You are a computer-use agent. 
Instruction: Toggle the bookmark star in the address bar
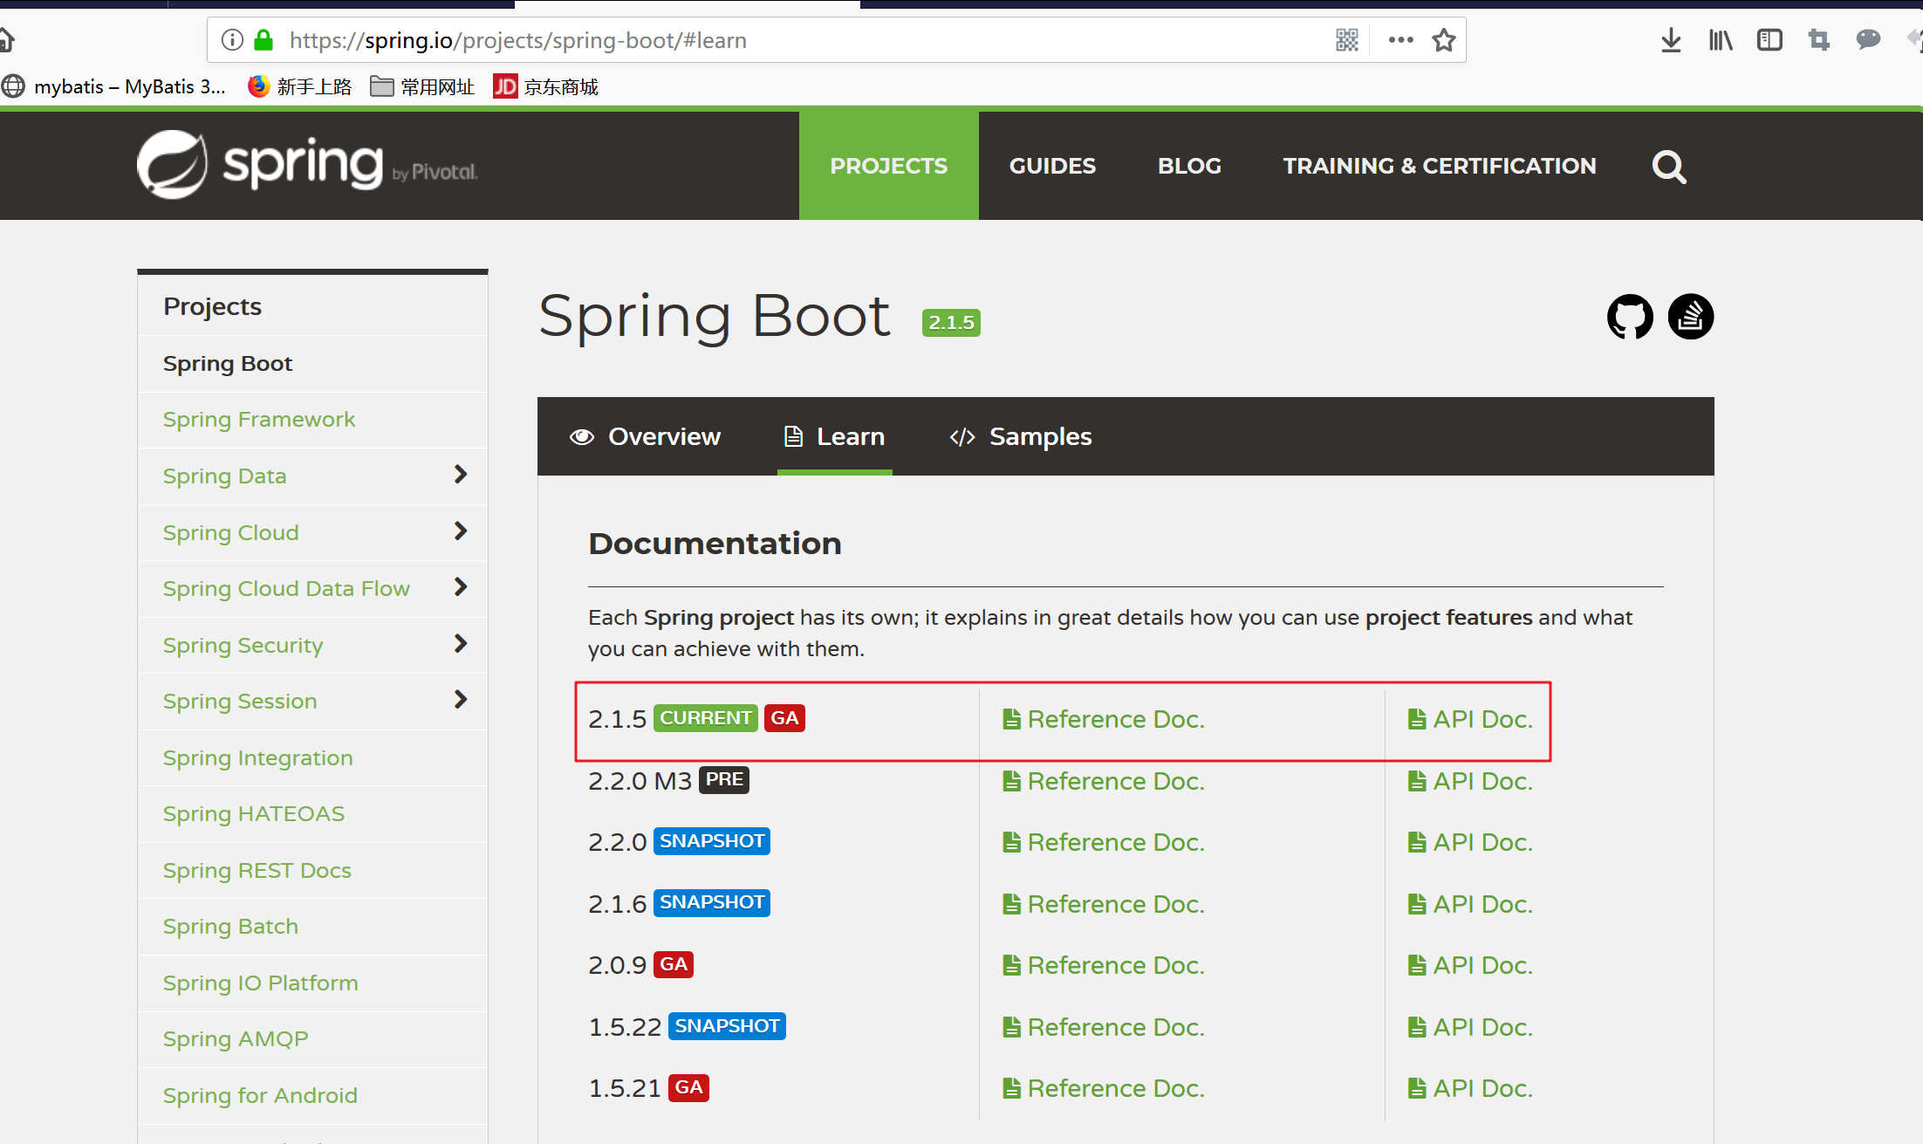pyautogui.click(x=1444, y=39)
